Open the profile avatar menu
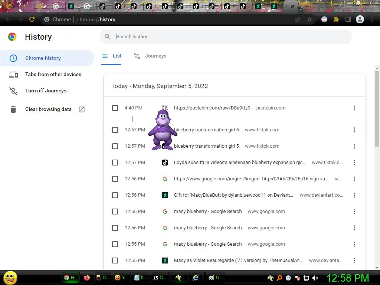Viewport: 380px width, 285px height. point(360,19)
